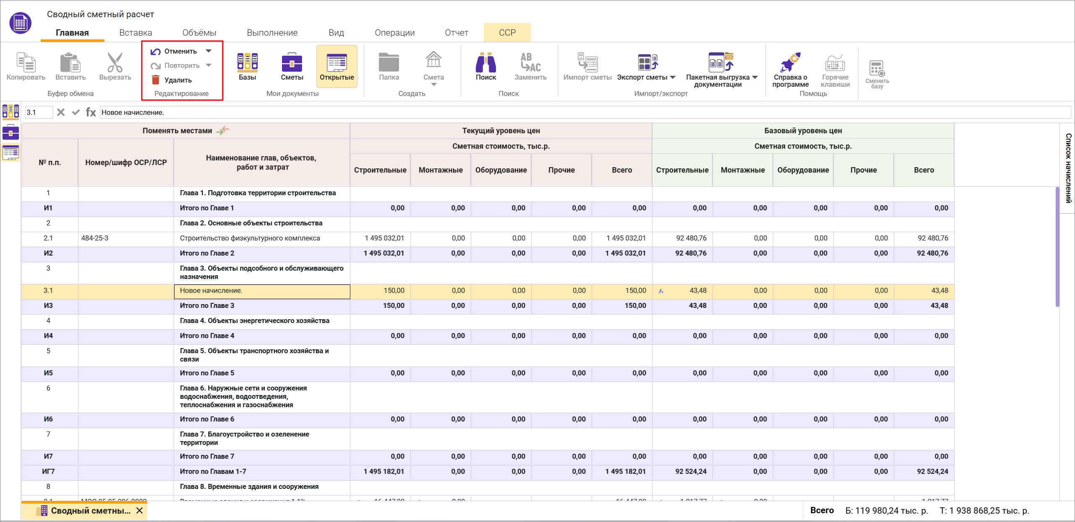1075x522 pixels.
Task: Open the Список начислений side panel
Action: (1068, 168)
